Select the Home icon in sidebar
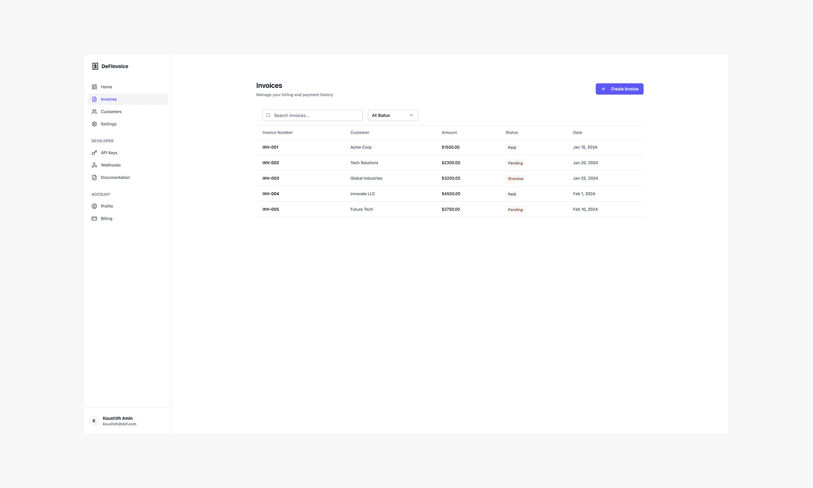The image size is (813, 488). pos(95,87)
